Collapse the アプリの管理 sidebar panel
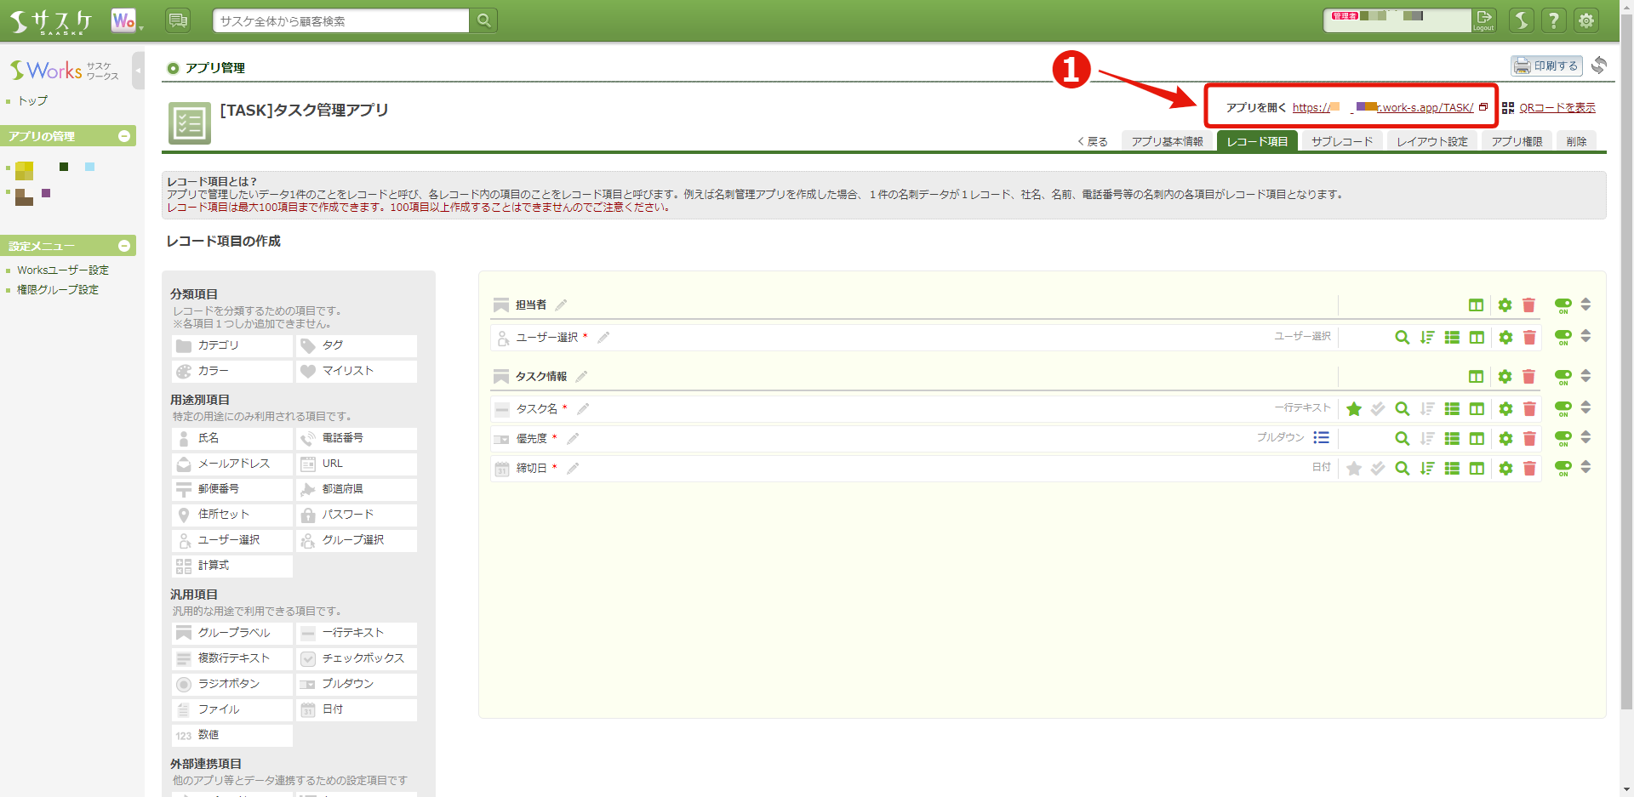Viewport: 1634px width, 797px height. click(124, 136)
